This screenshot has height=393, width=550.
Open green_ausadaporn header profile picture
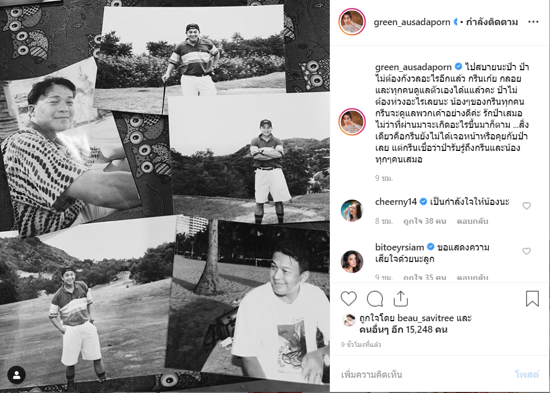point(352,21)
